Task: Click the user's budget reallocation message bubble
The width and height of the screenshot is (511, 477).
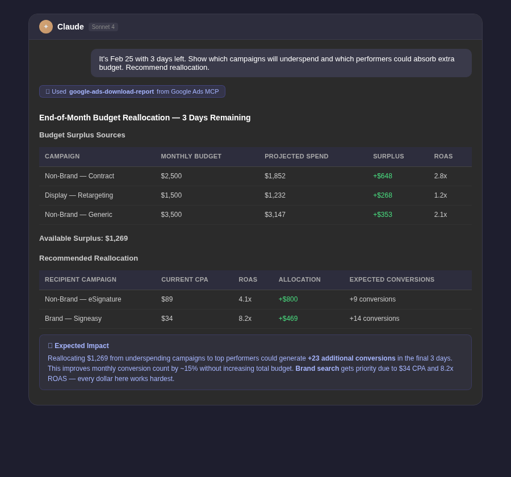Action: [281, 63]
